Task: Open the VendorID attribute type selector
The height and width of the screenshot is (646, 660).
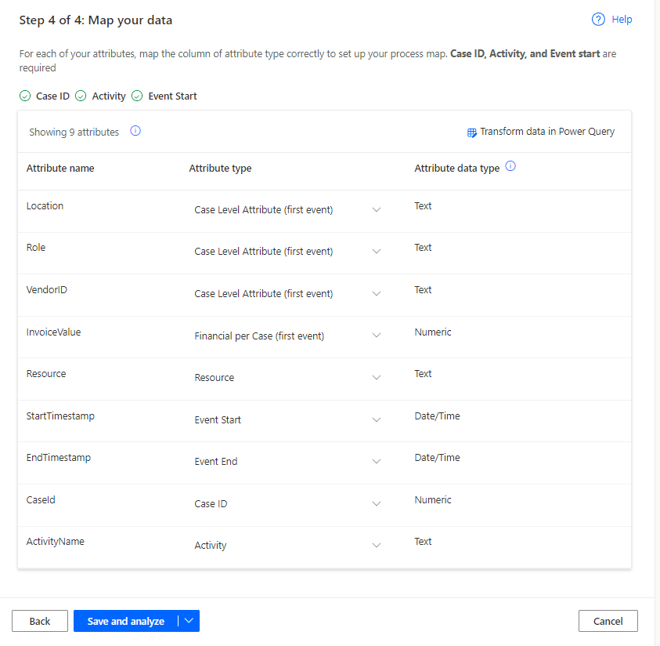Action: (x=377, y=293)
